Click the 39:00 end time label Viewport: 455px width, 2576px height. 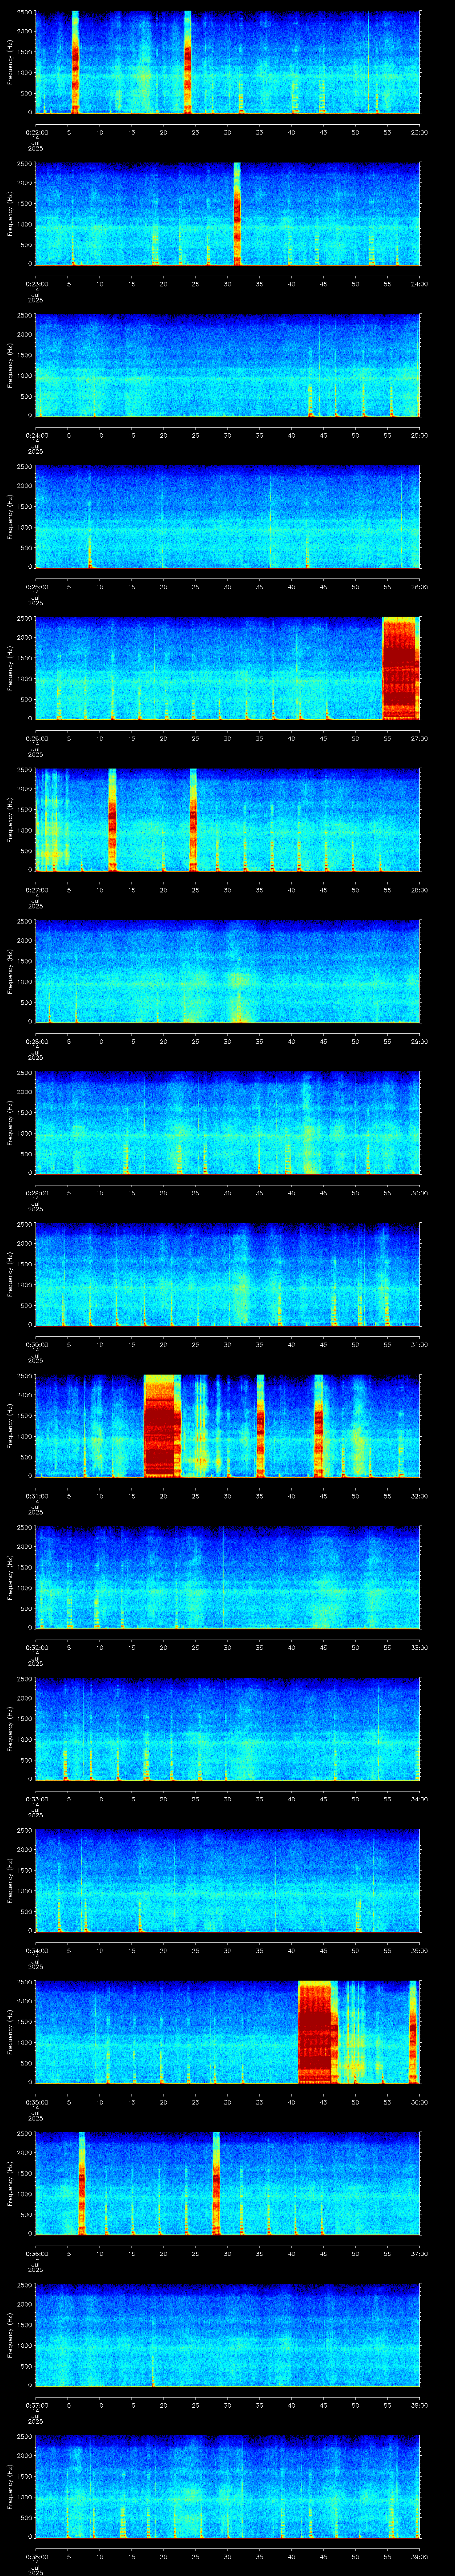pos(419,2556)
